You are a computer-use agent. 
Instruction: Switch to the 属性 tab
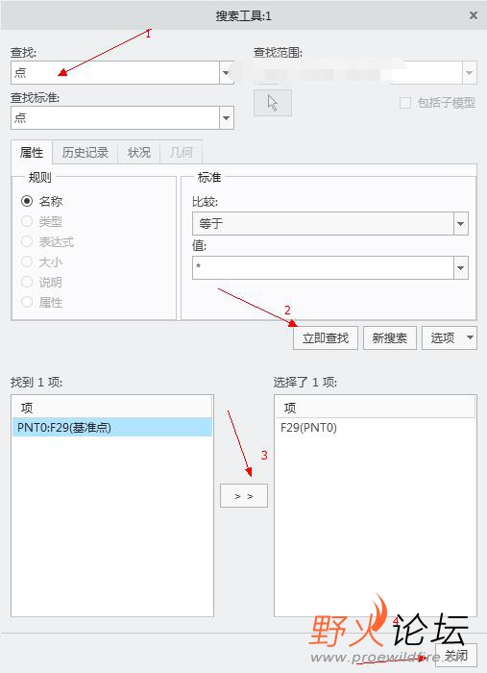32,152
